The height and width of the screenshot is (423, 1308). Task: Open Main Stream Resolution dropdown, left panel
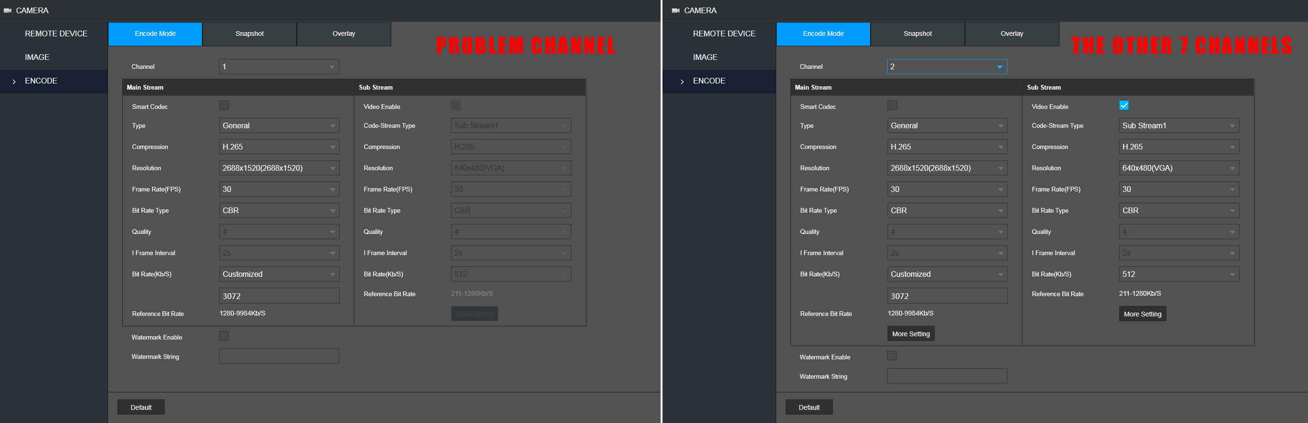[279, 168]
